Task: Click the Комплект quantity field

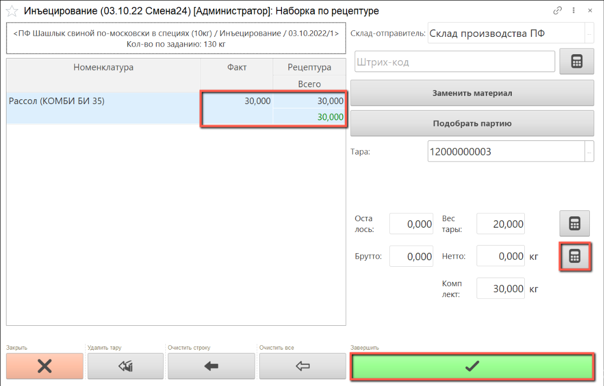Action: coord(500,288)
